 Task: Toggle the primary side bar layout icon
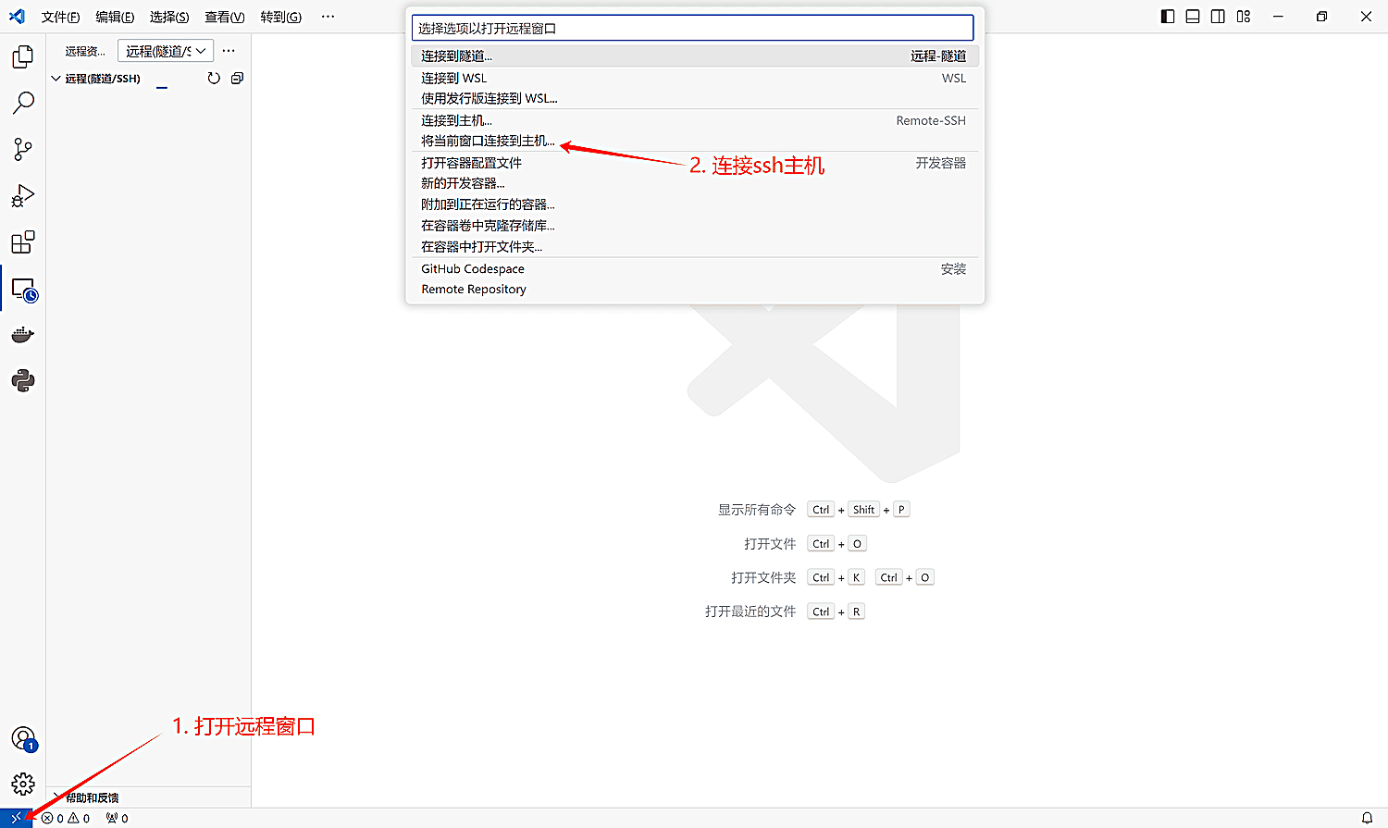(1168, 17)
